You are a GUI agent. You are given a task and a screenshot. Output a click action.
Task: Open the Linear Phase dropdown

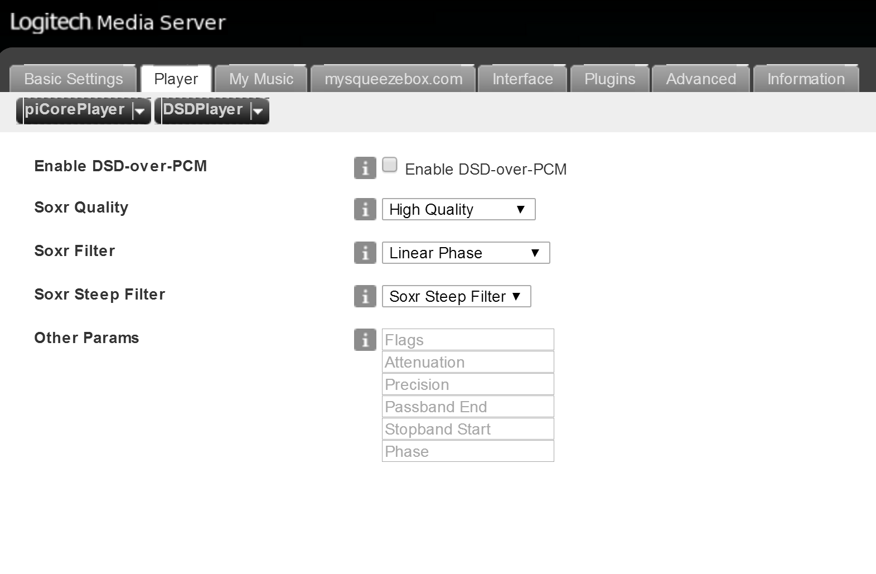[x=466, y=253]
